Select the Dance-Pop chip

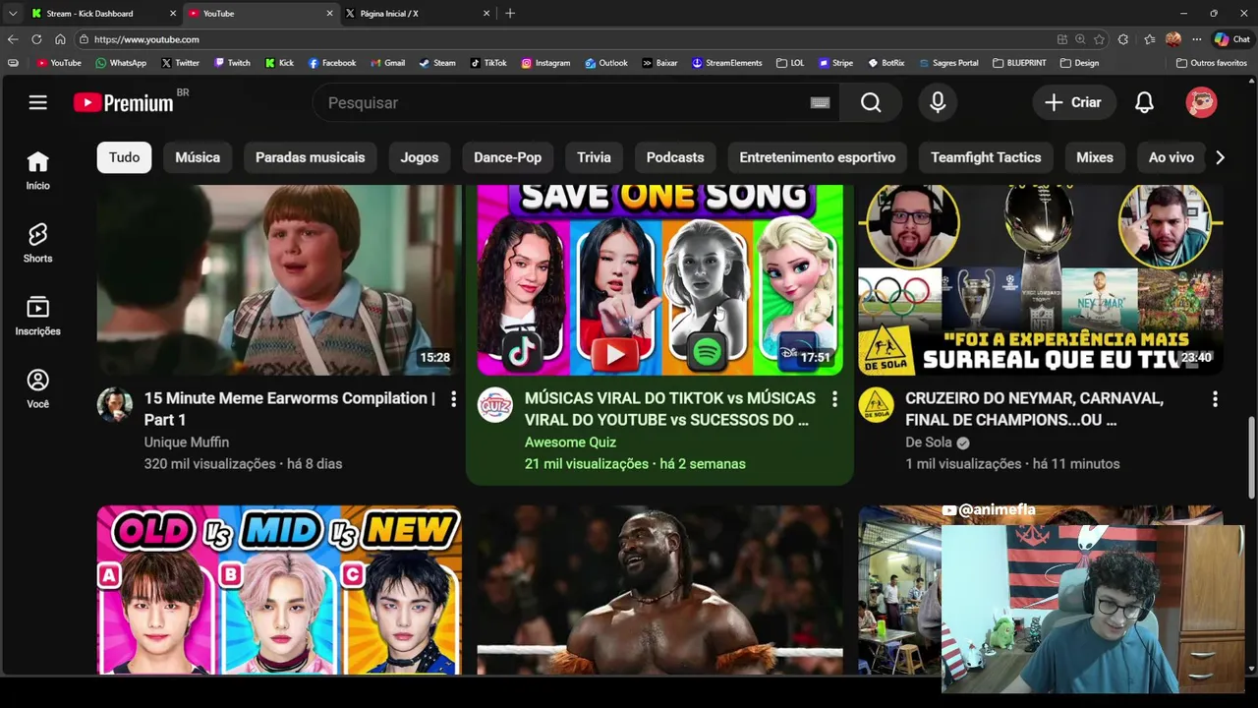[507, 157]
